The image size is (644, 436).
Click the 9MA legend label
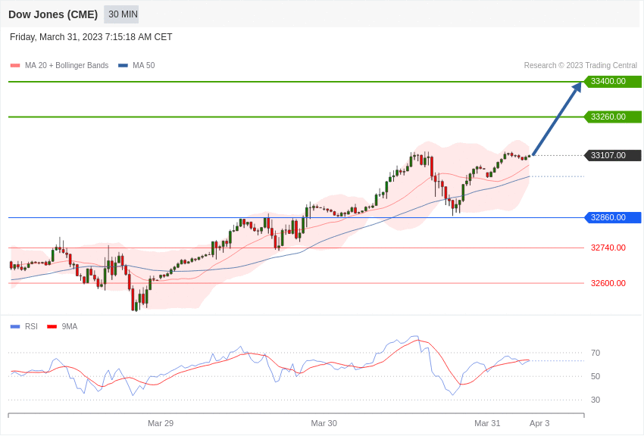click(x=70, y=326)
